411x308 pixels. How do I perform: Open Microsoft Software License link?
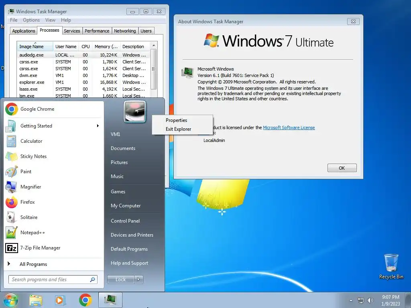click(289, 128)
